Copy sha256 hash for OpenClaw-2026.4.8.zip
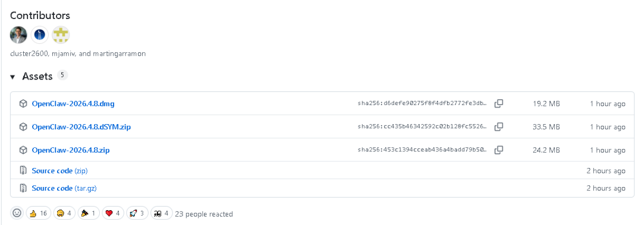 pyautogui.click(x=498, y=150)
